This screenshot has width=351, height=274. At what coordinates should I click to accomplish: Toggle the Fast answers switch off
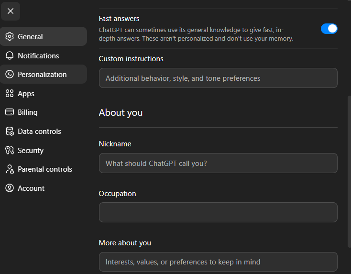(329, 29)
